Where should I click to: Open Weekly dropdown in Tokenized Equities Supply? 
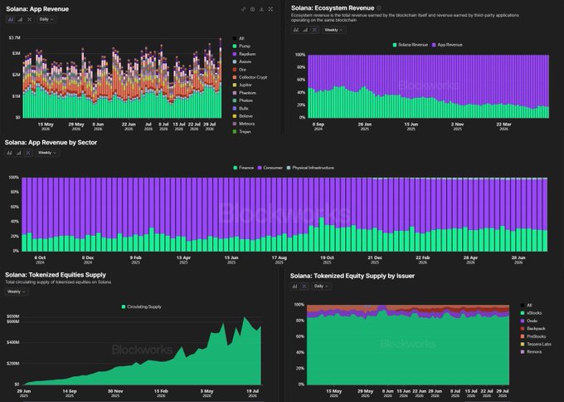coord(17,292)
